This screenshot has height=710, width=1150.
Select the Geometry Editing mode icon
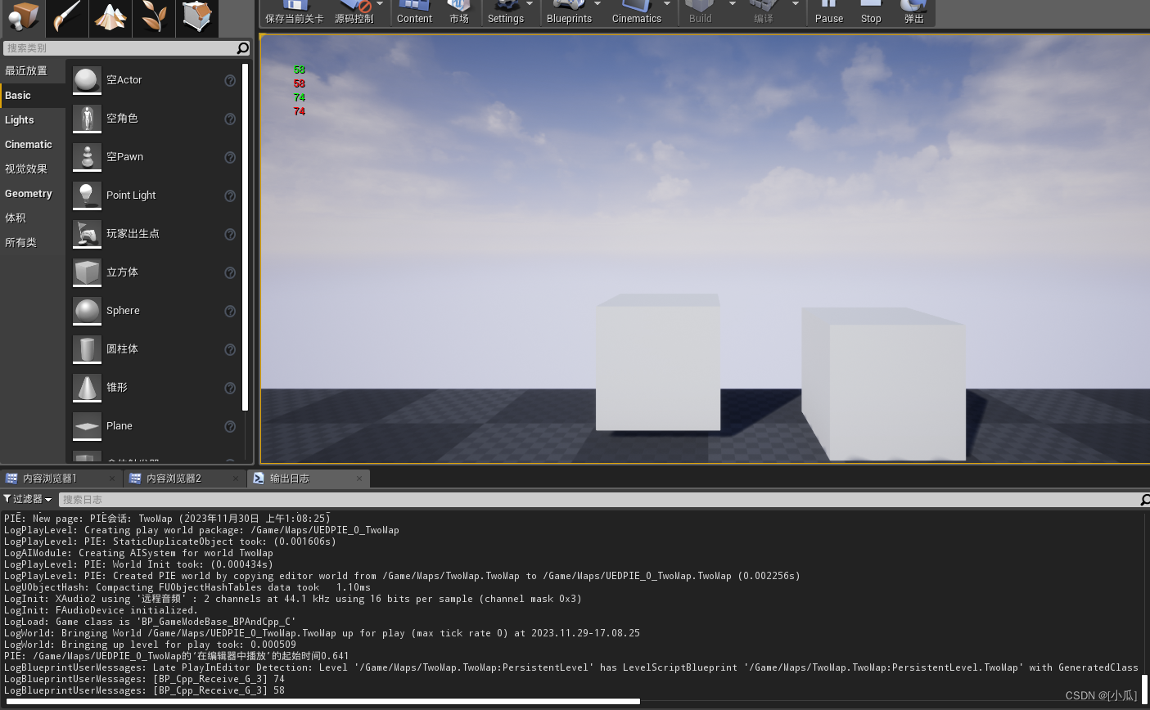197,18
